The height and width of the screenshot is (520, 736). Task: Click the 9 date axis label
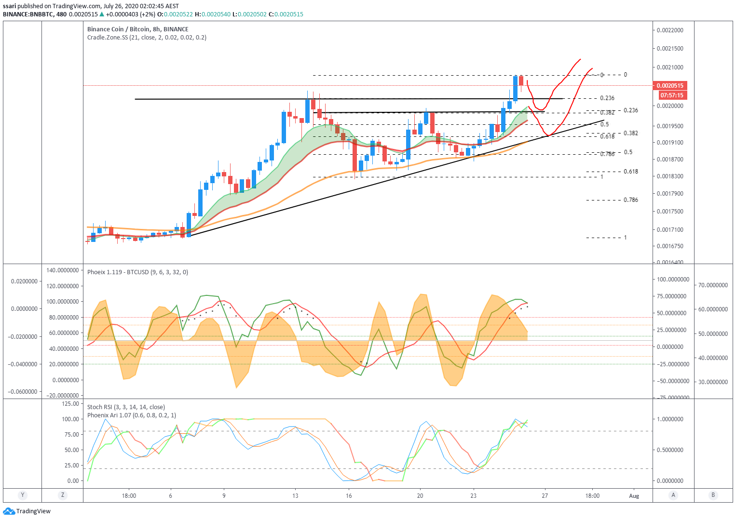[224, 496]
